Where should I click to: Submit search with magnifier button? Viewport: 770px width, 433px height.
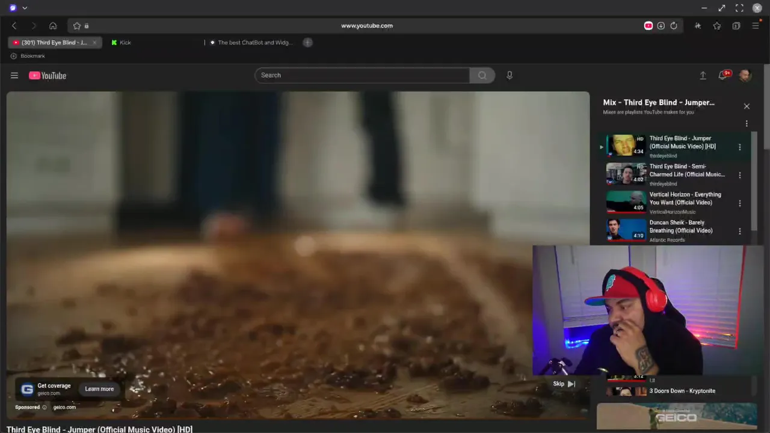tap(482, 75)
